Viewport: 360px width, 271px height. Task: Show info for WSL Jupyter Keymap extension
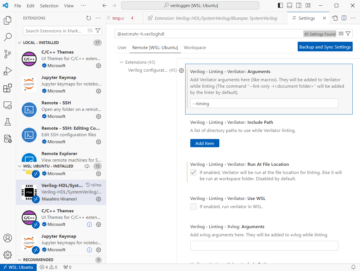coord(89,250)
